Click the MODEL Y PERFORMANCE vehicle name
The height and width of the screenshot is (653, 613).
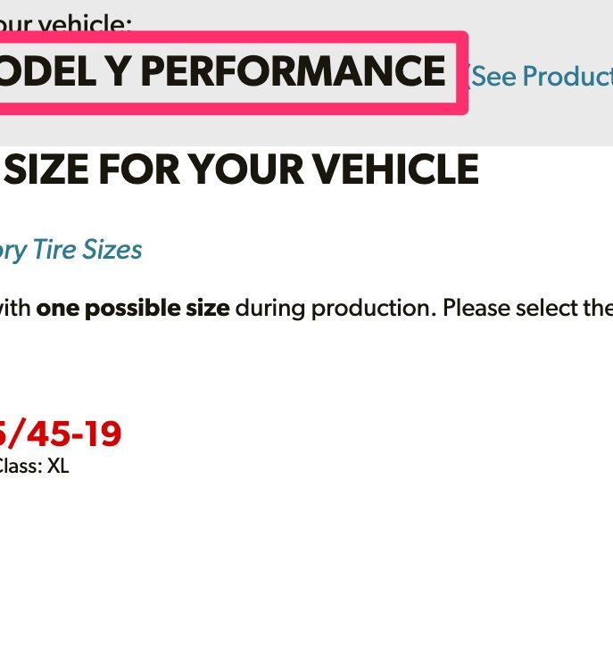[x=223, y=71]
